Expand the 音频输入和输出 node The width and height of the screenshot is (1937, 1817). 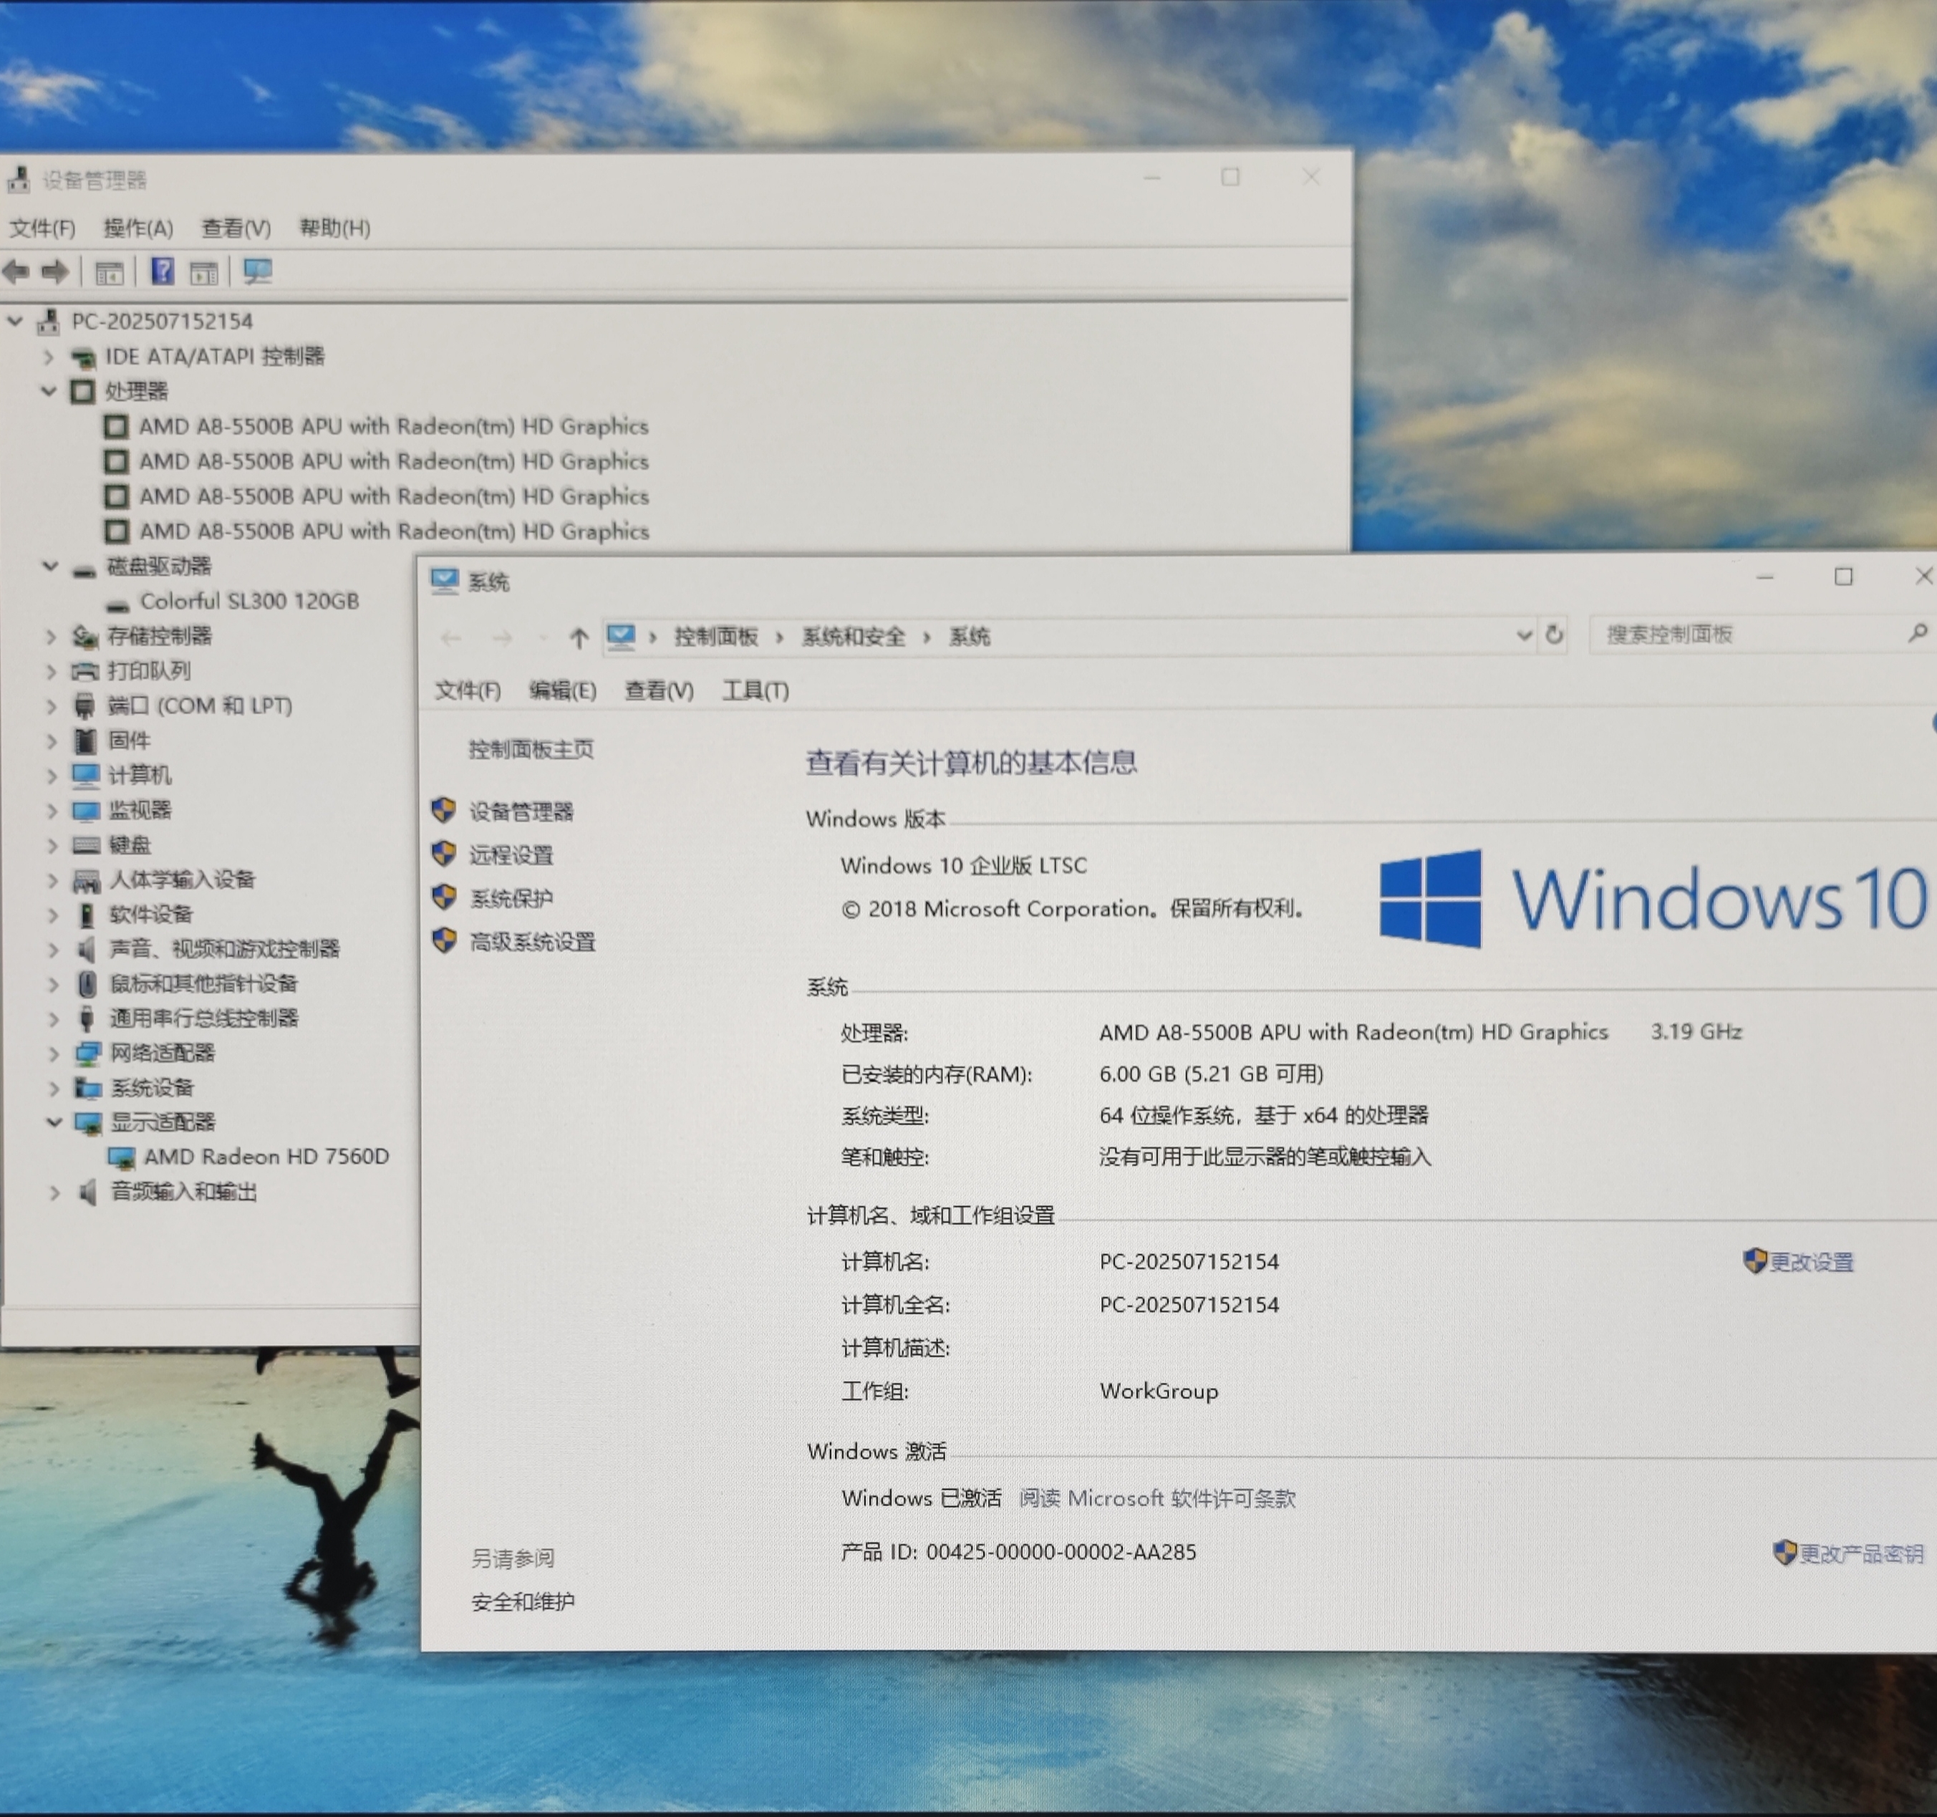click(x=54, y=1192)
